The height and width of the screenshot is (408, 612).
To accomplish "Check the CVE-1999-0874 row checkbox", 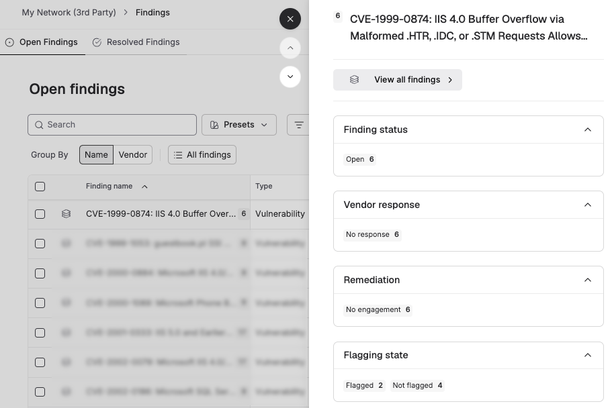I will [x=40, y=214].
